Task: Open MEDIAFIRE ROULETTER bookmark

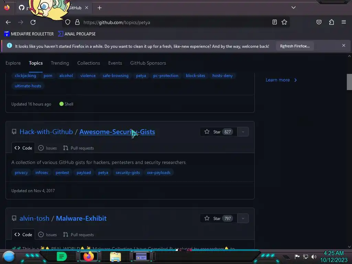Action: tap(29, 34)
